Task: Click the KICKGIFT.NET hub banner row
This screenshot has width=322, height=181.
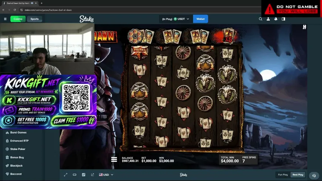Action: click(x=29, y=100)
